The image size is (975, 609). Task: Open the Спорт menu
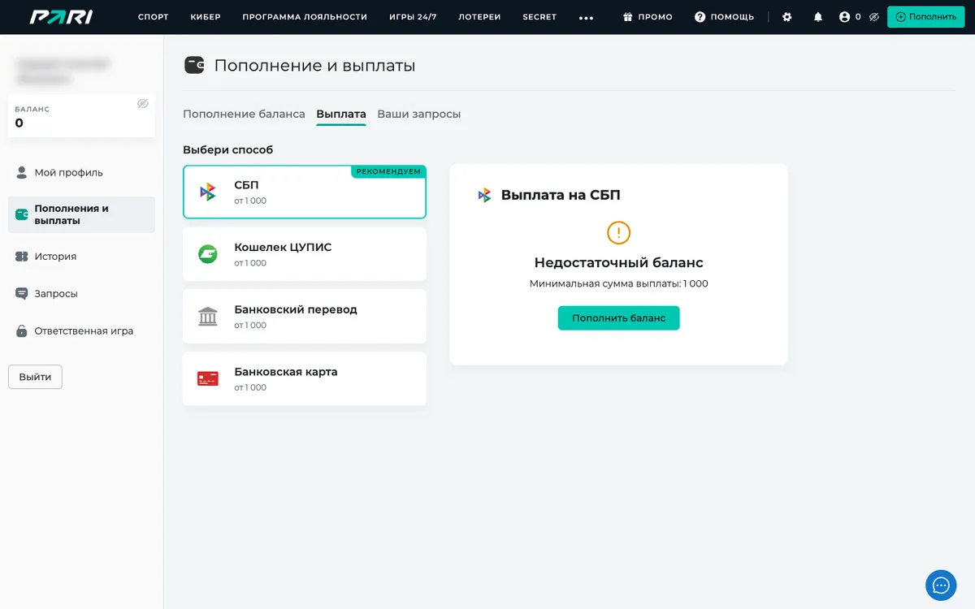[153, 17]
